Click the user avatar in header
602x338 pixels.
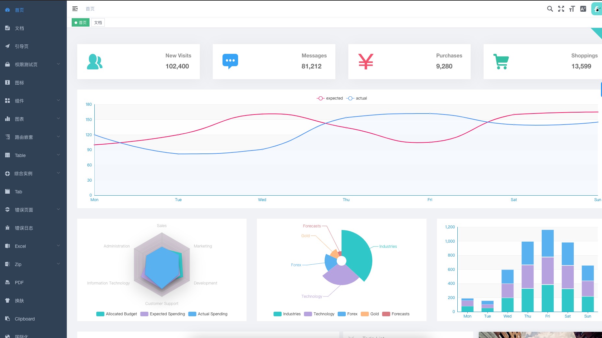(x=597, y=9)
